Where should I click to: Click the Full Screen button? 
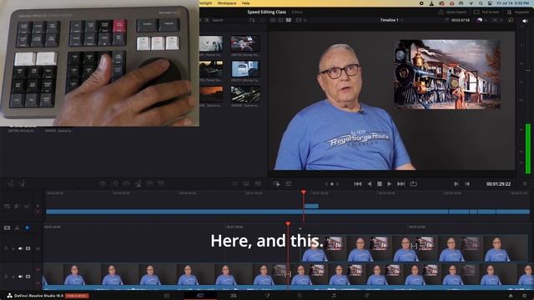486,12
